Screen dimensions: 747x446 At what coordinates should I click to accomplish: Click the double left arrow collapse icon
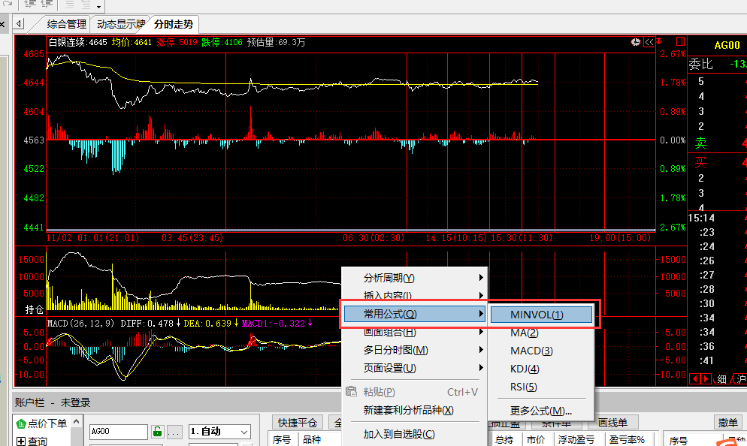[x=649, y=42]
